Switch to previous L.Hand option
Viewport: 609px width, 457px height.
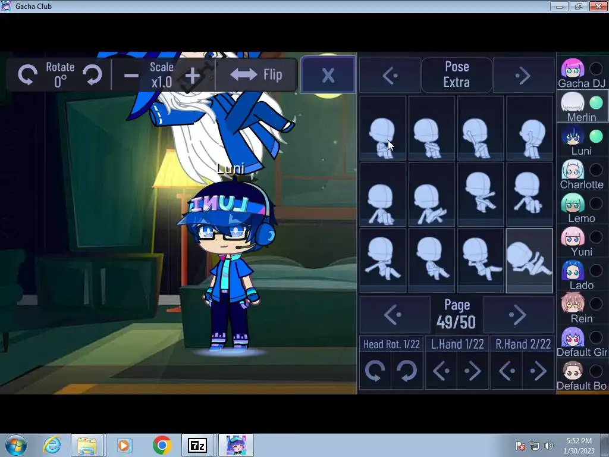pos(441,371)
